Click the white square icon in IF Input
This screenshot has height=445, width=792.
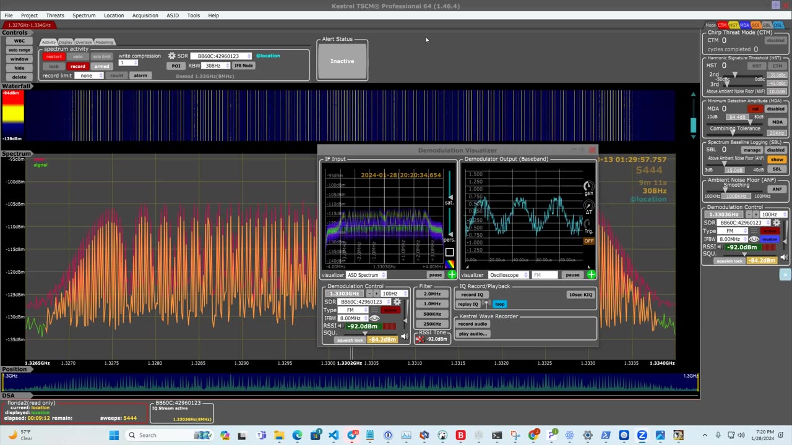[450, 252]
